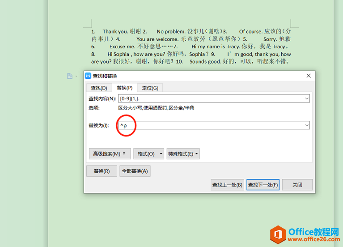This screenshot has height=247, width=343.
Task: Click the options text 区分大小写,使用通配符,区分全/半角
Action: (x=156, y=108)
